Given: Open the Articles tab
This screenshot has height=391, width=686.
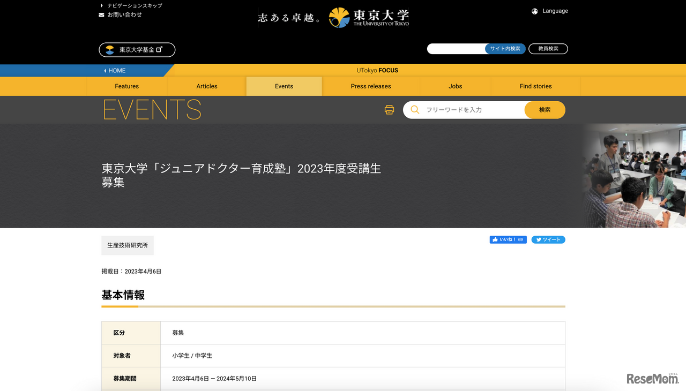Looking at the screenshot, I should (207, 86).
